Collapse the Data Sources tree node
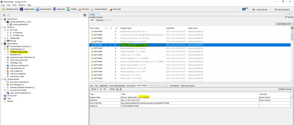 2,19
